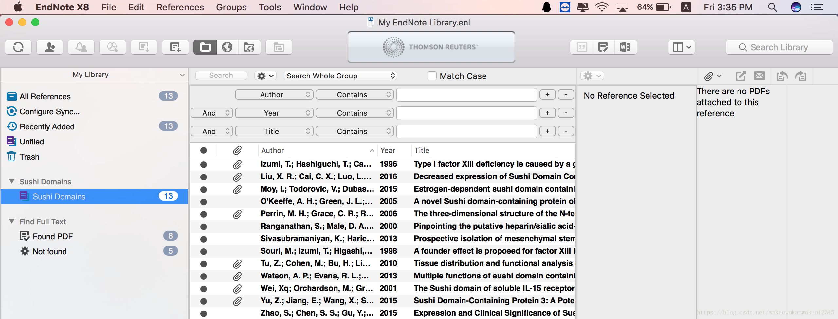The width and height of the screenshot is (838, 319).
Task: Click the next reference arrow icon
Action: (801, 76)
